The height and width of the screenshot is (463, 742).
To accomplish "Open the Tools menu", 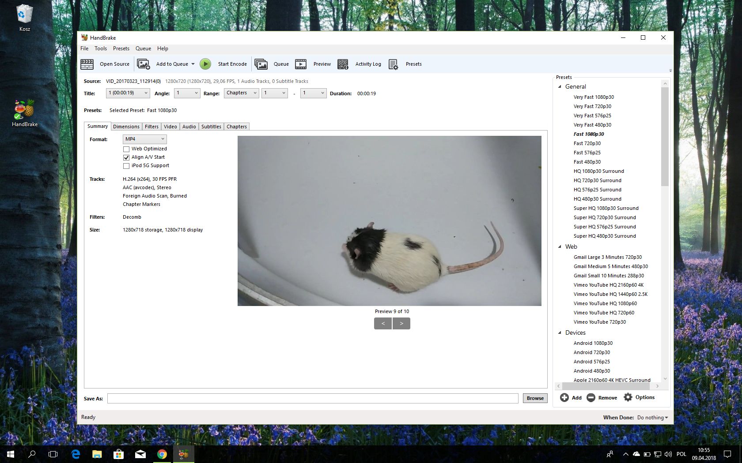I will point(100,49).
